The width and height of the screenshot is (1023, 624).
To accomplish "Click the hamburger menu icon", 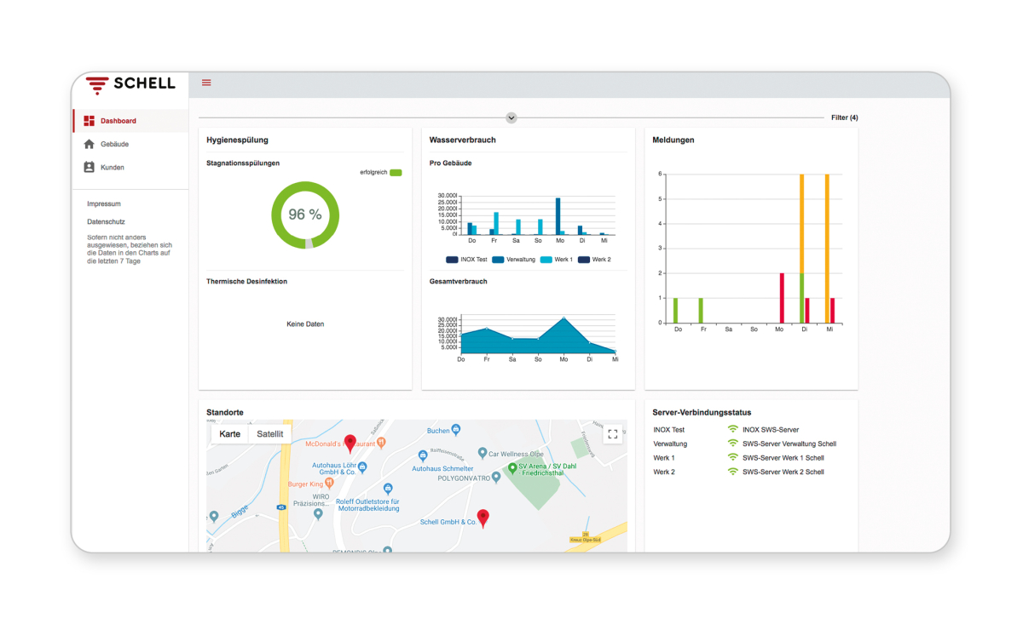I will (x=206, y=83).
